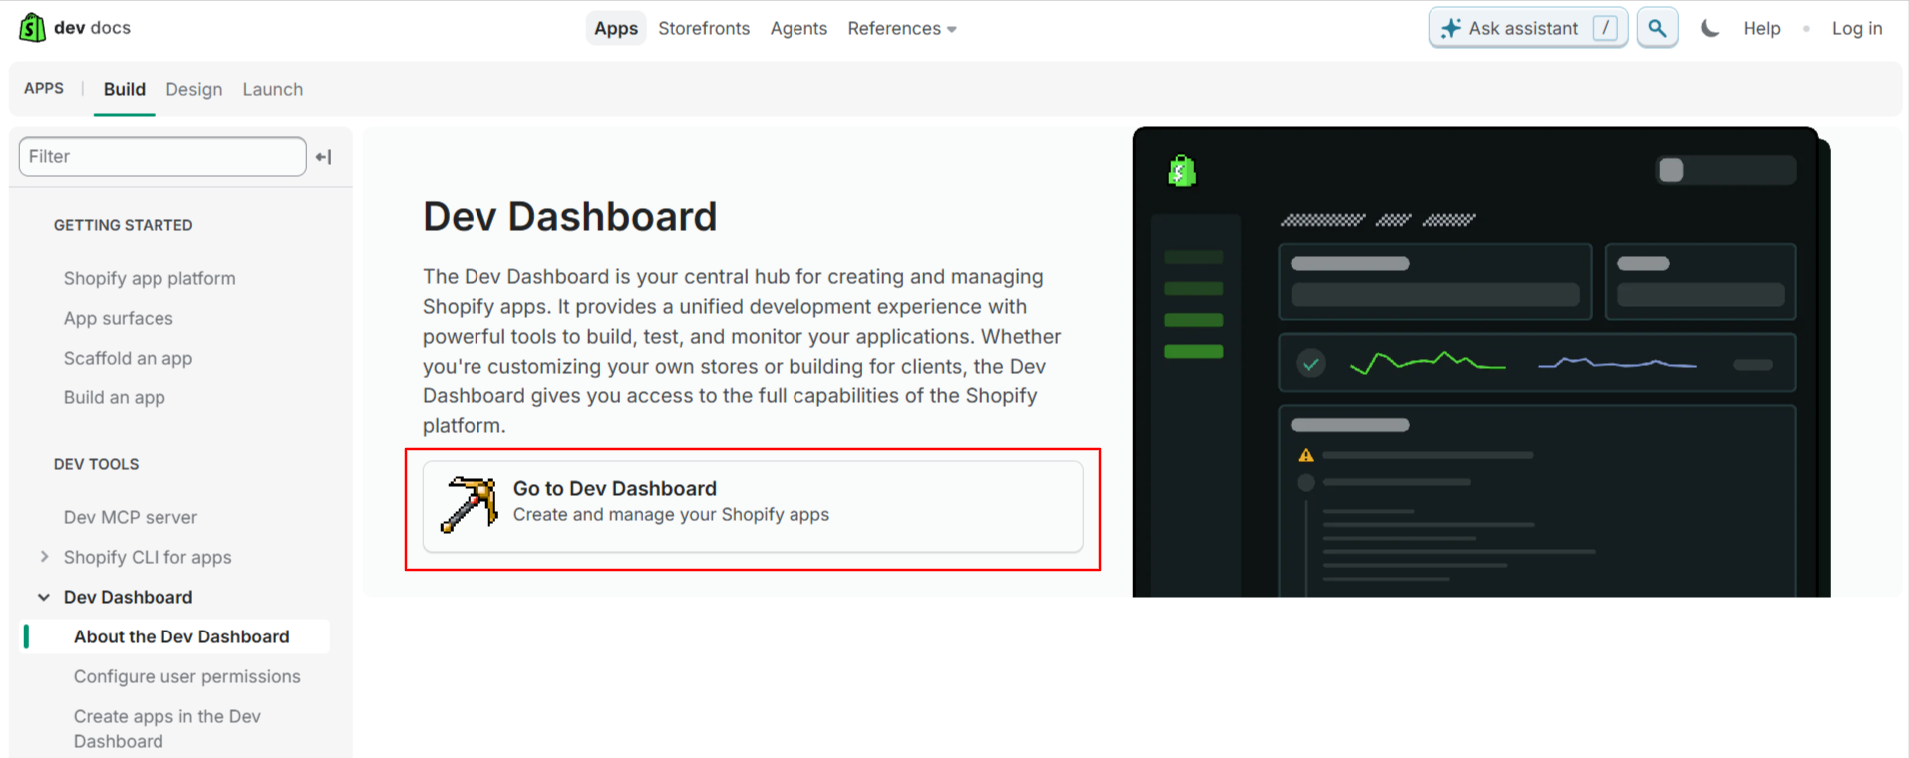This screenshot has width=1909, height=758.
Task: Select Storefronts in the top navigation
Action: coord(703,28)
